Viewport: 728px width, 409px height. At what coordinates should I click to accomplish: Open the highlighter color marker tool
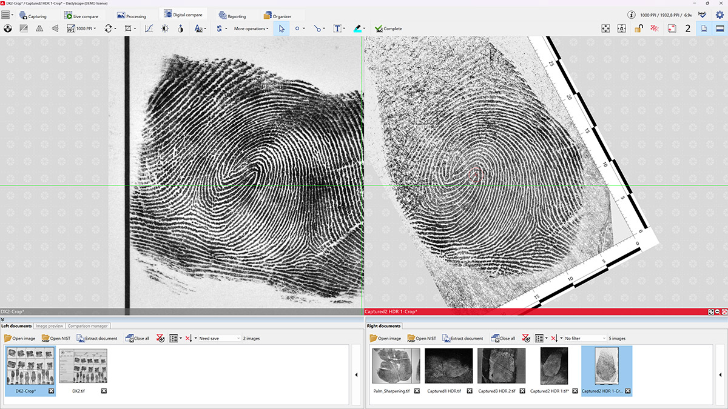(358, 28)
